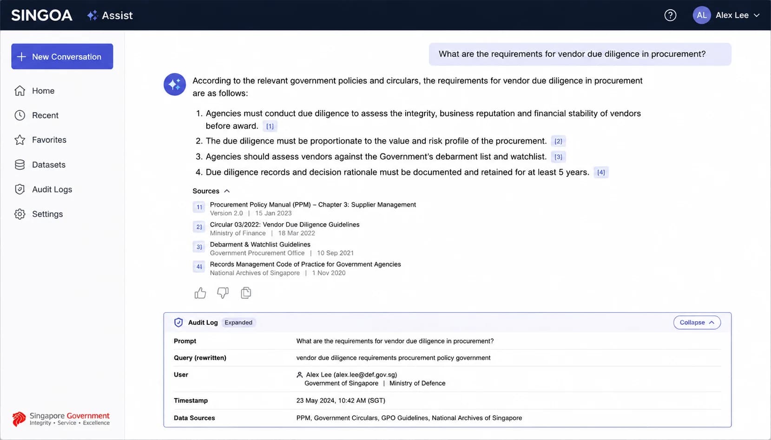Open Audit Logs in sidebar
The height and width of the screenshot is (440, 771).
52,189
